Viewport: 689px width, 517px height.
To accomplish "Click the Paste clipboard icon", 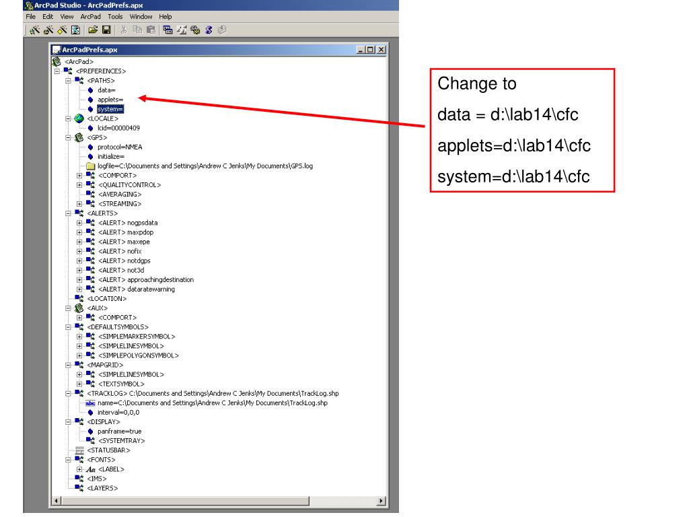I will (151, 30).
